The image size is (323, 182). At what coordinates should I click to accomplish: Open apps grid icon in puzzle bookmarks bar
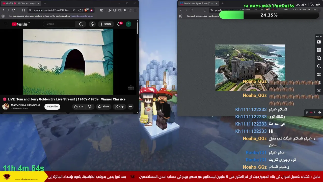[181, 16]
